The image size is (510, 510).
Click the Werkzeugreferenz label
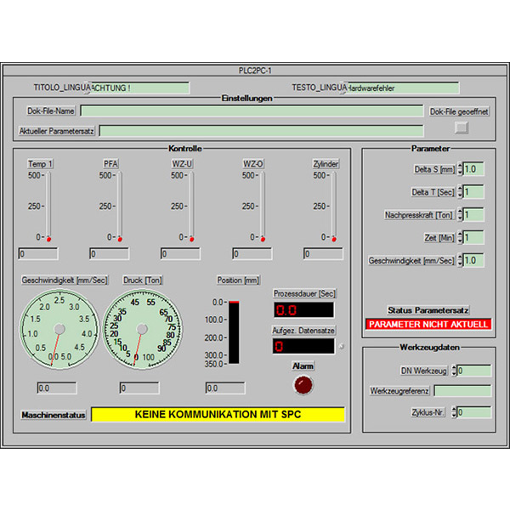coord(399,391)
